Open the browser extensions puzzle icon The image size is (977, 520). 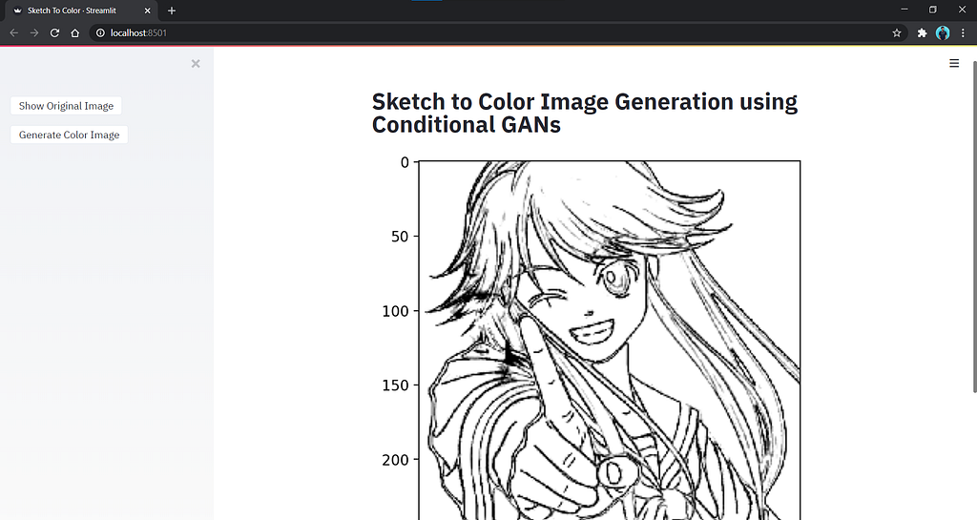[x=923, y=33]
